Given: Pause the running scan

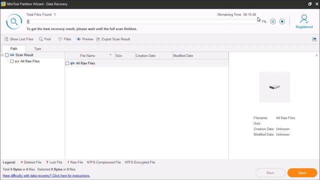Looking at the screenshot, I should [x=272, y=21].
